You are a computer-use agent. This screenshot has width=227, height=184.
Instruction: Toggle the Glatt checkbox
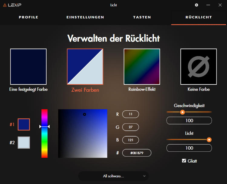pyautogui.click(x=184, y=161)
